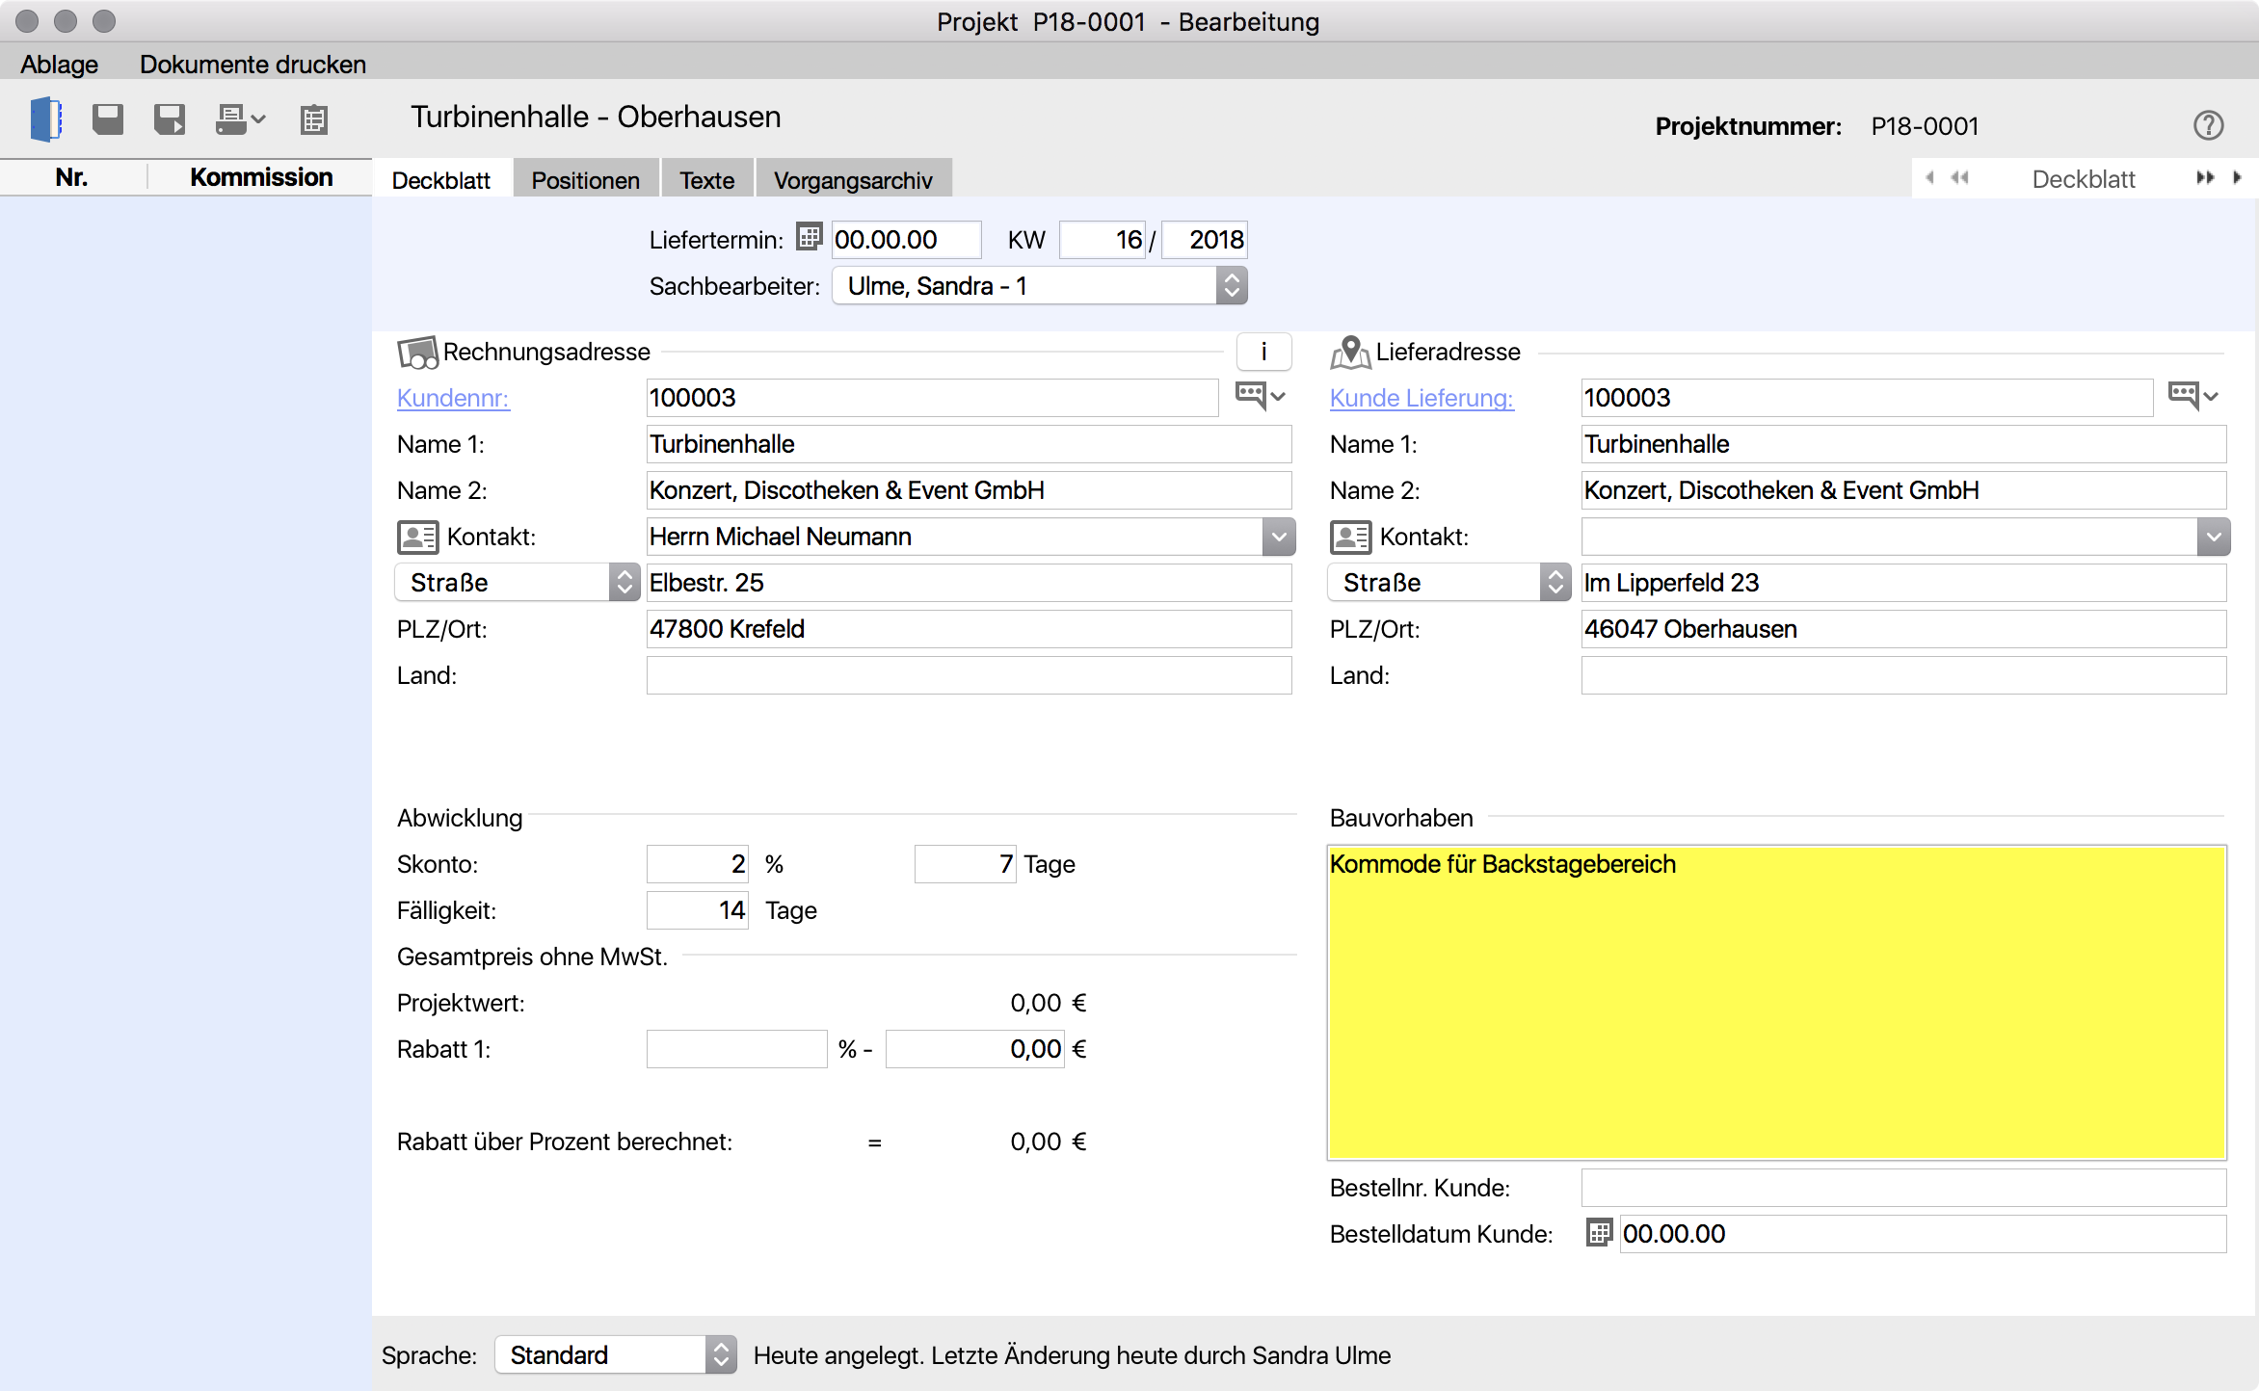Click Rechnungsadresse Name 1 Turbinenhalle field
This screenshot has width=2259, height=1391.
(969, 444)
